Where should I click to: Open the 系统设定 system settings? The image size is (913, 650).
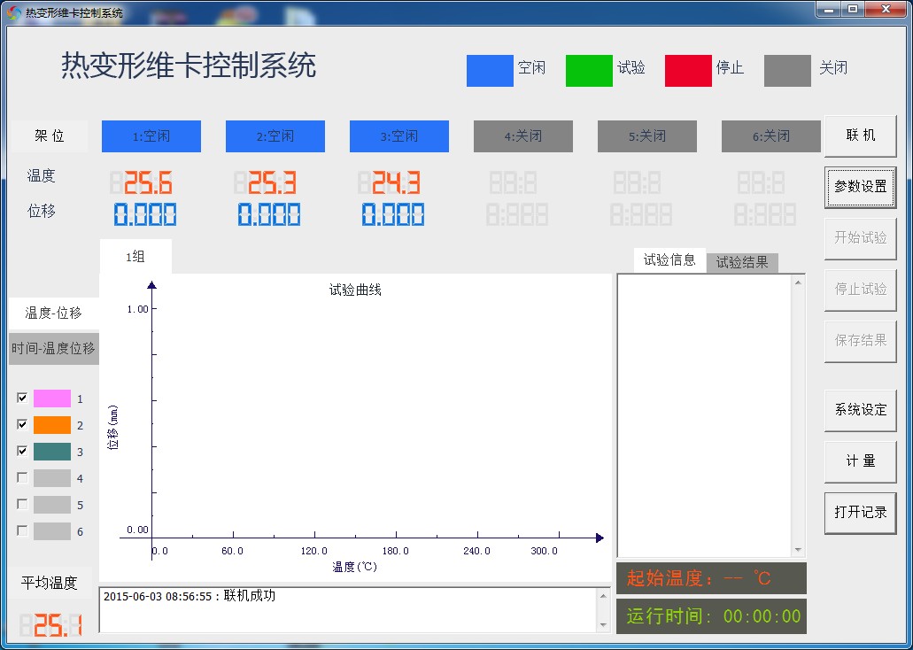point(860,410)
